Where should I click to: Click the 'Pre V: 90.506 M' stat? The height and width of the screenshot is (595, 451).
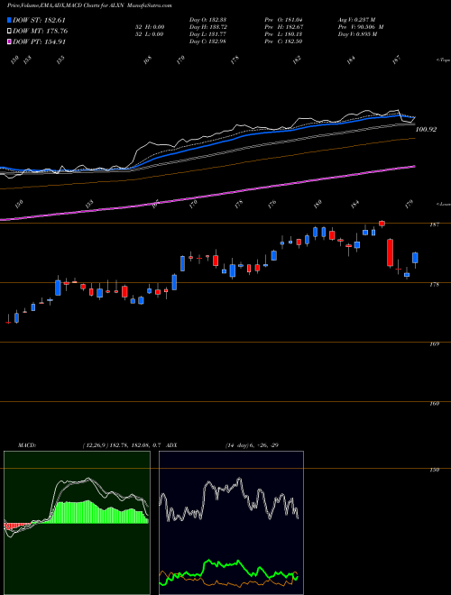[x=361, y=27]
